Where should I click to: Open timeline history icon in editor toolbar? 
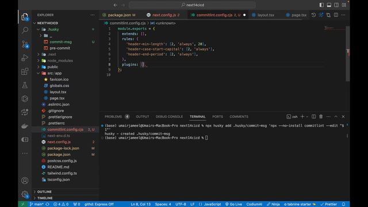[x=313, y=15]
